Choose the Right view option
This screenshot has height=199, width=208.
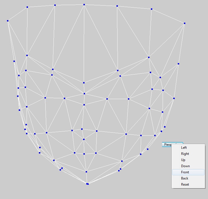click(x=188, y=154)
